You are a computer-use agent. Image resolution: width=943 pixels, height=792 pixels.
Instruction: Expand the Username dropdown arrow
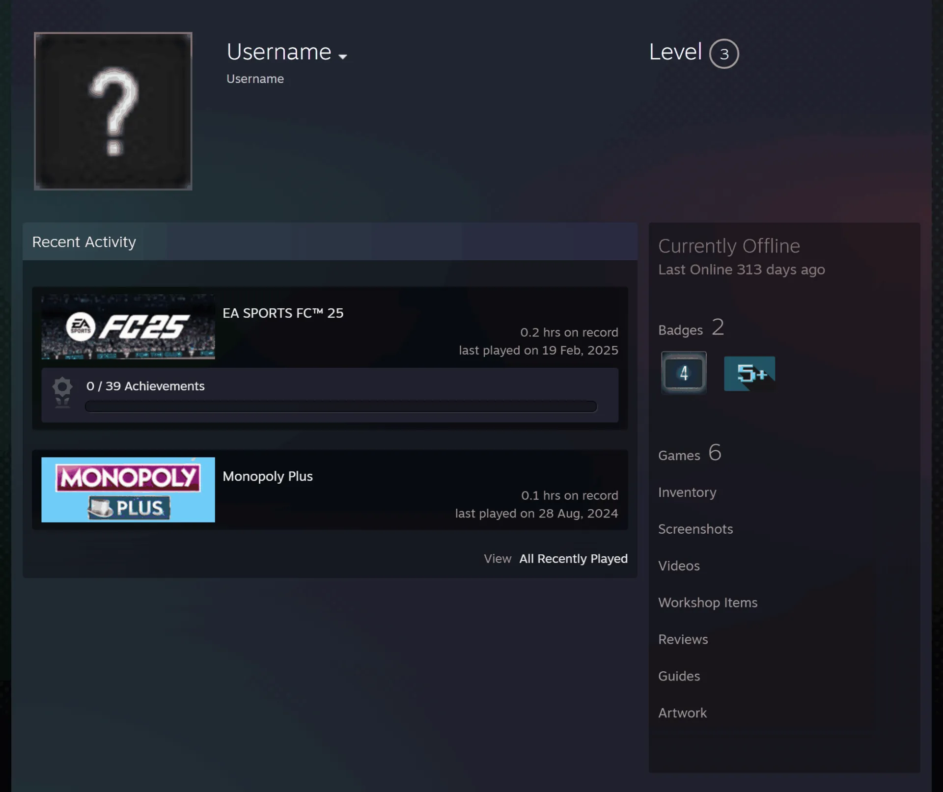(343, 56)
